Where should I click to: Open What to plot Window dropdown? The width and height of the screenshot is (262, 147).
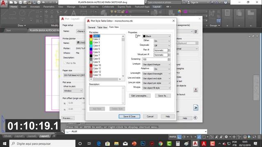coord(73,91)
